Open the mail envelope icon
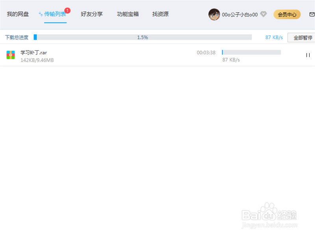The height and width of the screenshot is (236, 315). [312, 15]
